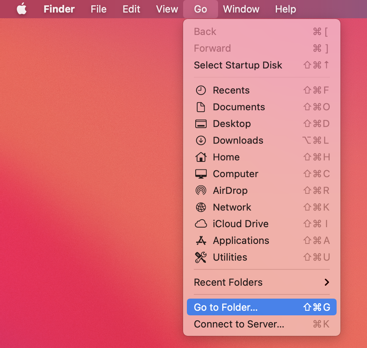This screenshot has width=367, height=348.
Task: Click the iCloud Drive cloud icon
Action: [x=201, y=224]
